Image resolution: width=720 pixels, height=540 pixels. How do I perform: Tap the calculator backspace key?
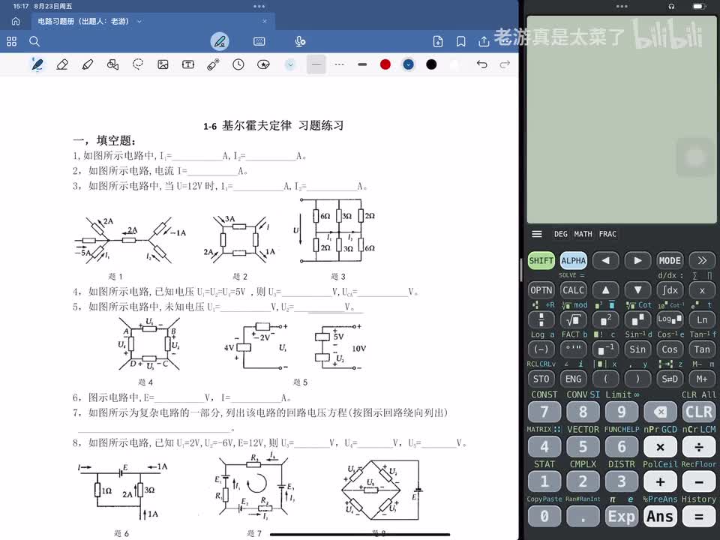(x=660, y=412)
